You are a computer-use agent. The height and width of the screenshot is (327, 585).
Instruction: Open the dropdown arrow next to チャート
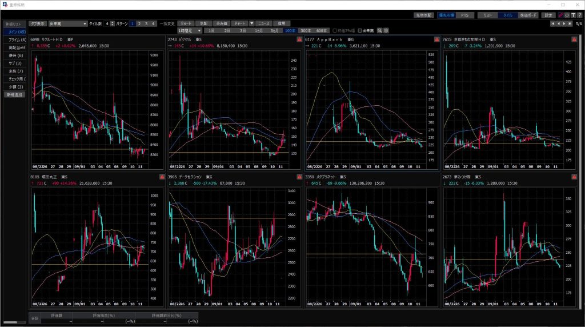252,23
